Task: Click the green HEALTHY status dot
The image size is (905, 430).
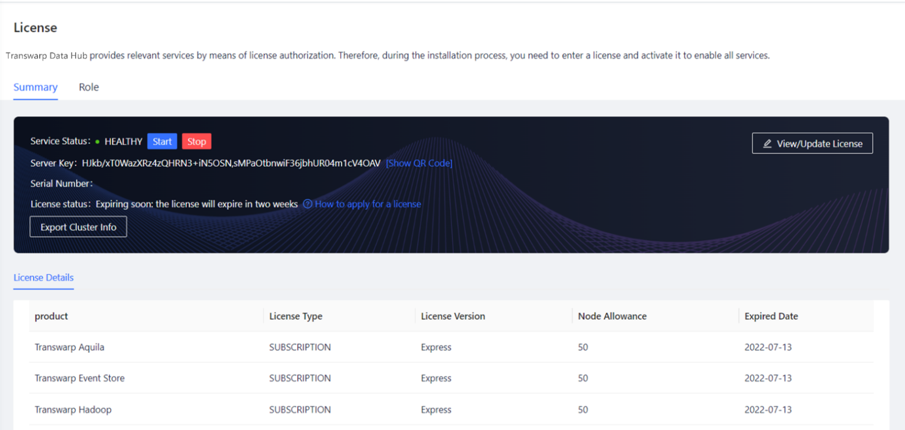Action: (x=97, y=141)
